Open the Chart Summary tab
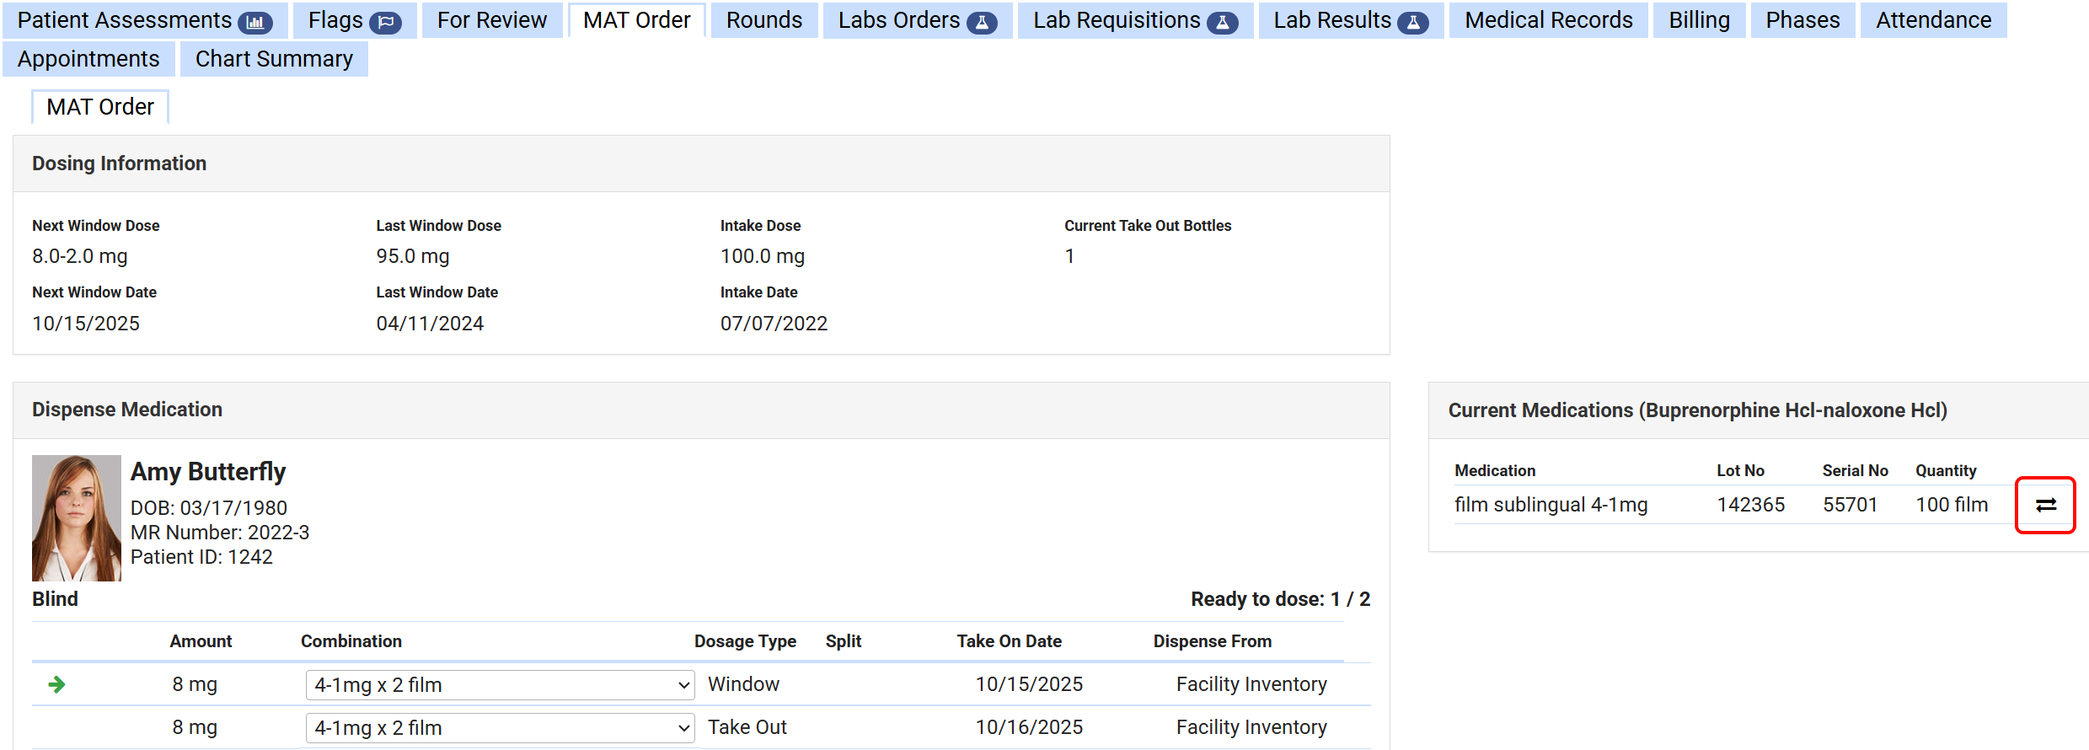Image resolution: width=2089 pixels, height=750 pixels. tap(274, 59)
